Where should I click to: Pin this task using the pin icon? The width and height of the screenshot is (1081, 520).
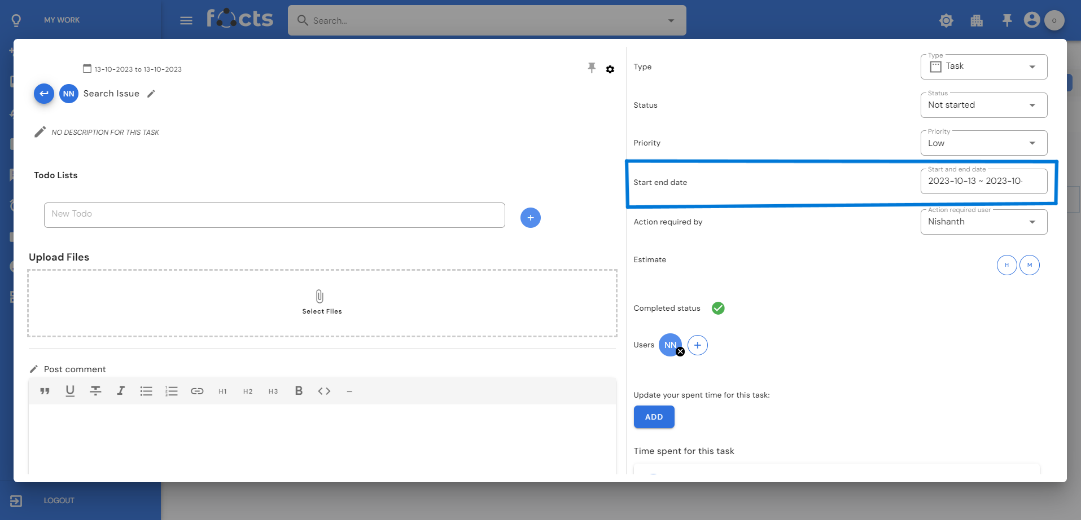click(x=592, y=68)
